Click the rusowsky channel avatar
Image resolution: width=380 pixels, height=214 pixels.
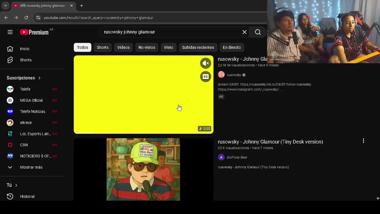221,75
